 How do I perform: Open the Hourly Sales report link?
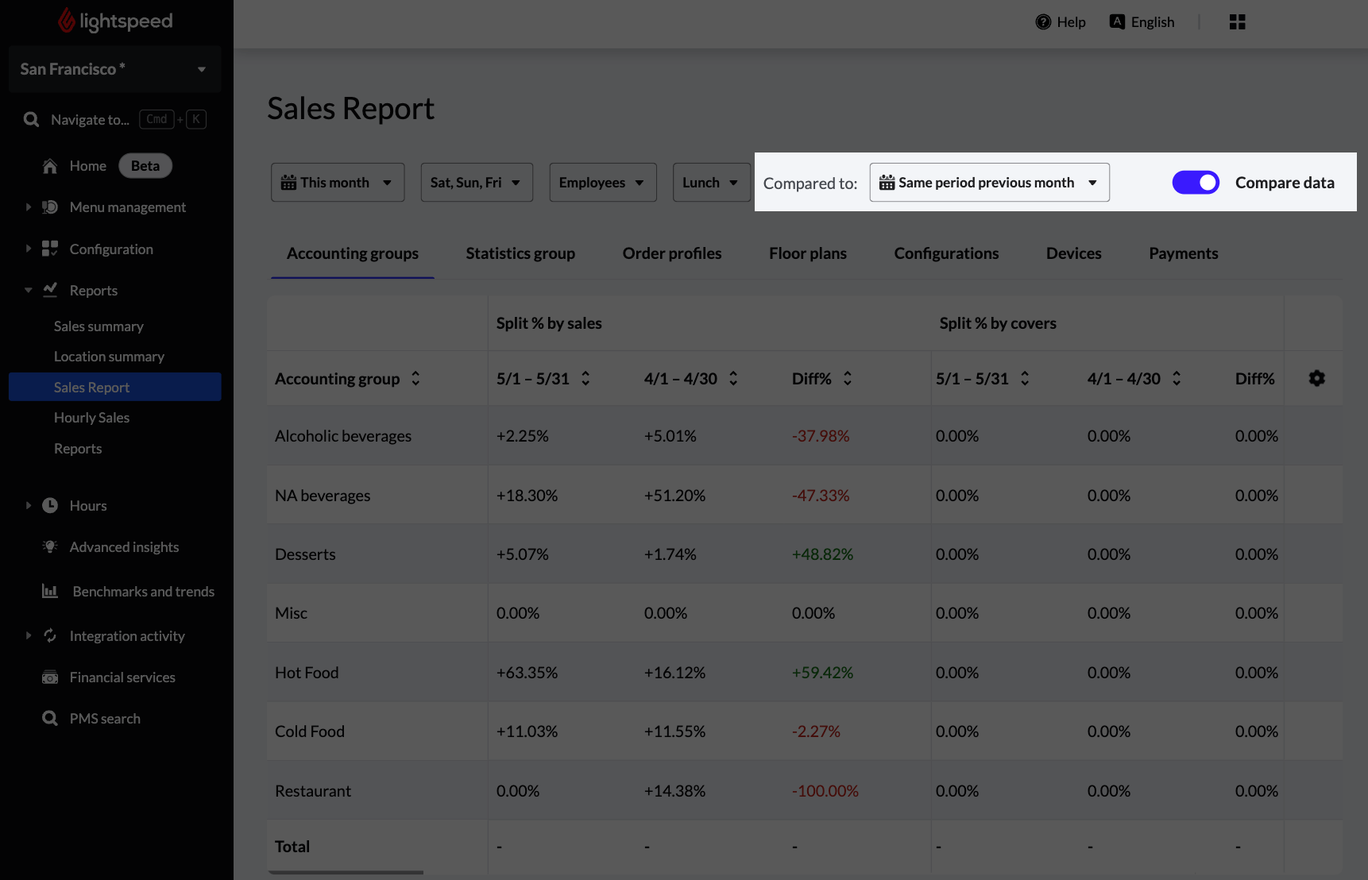[91, 418]
